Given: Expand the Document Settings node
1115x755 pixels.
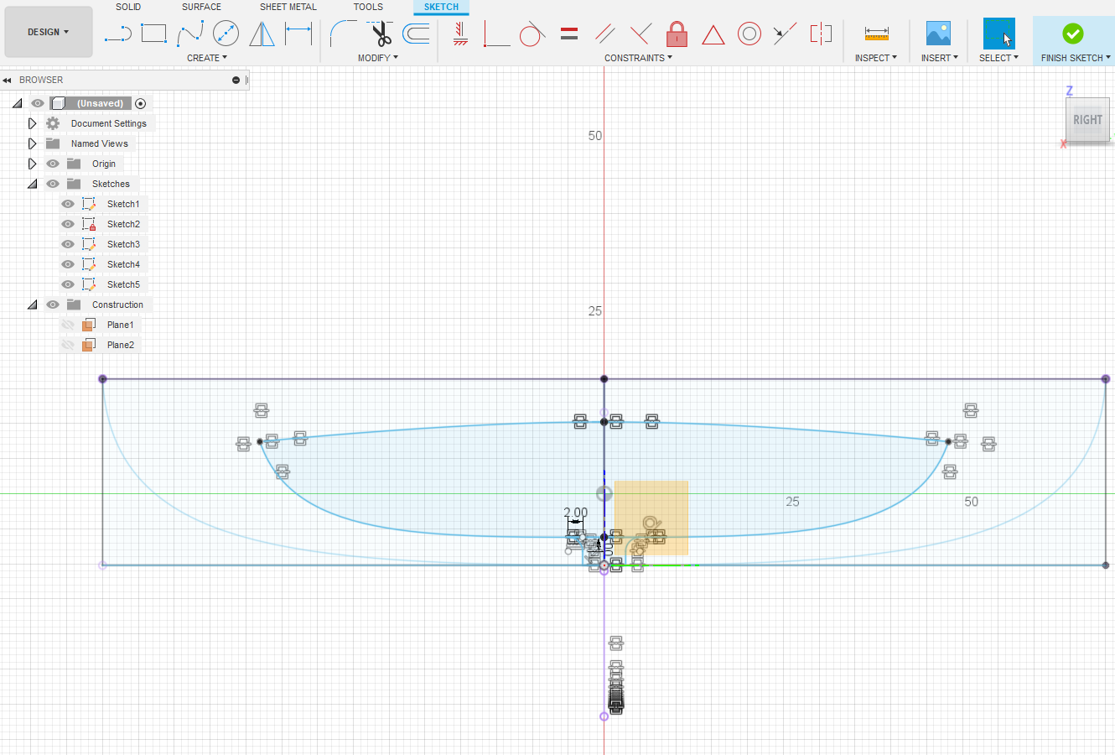Looking at the screenshot, I should (32, 123).
